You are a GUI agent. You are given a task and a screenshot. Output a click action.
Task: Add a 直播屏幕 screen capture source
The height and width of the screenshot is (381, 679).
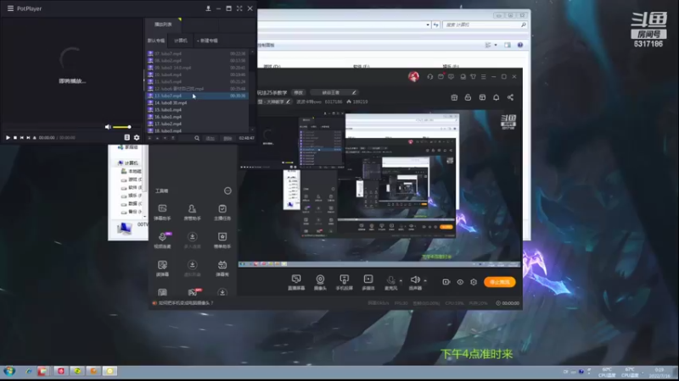coord(296,283)
